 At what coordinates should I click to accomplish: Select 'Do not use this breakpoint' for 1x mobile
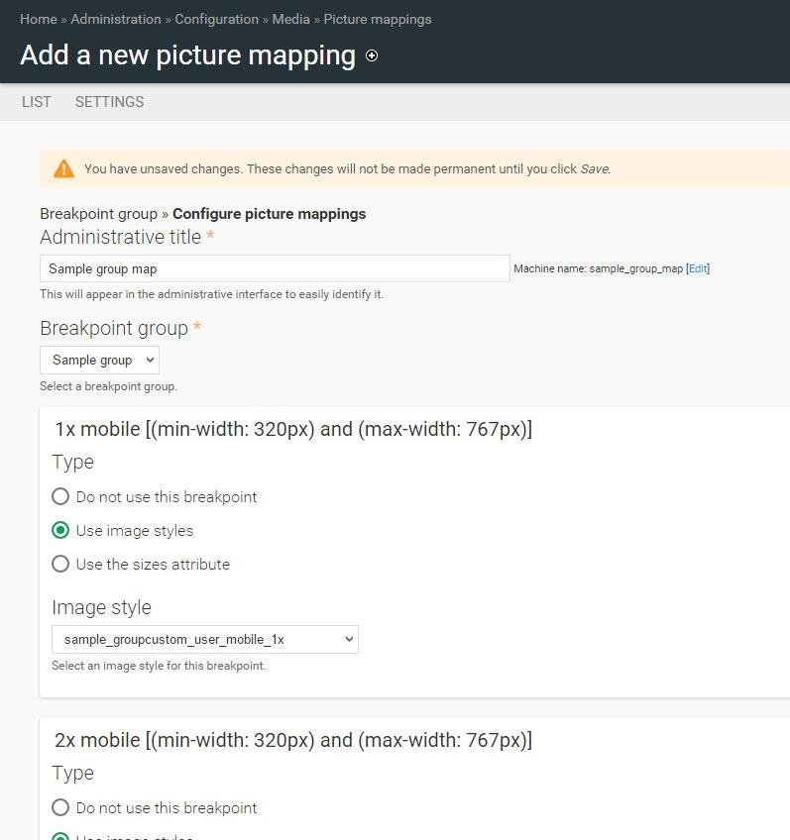pos(60,497)
